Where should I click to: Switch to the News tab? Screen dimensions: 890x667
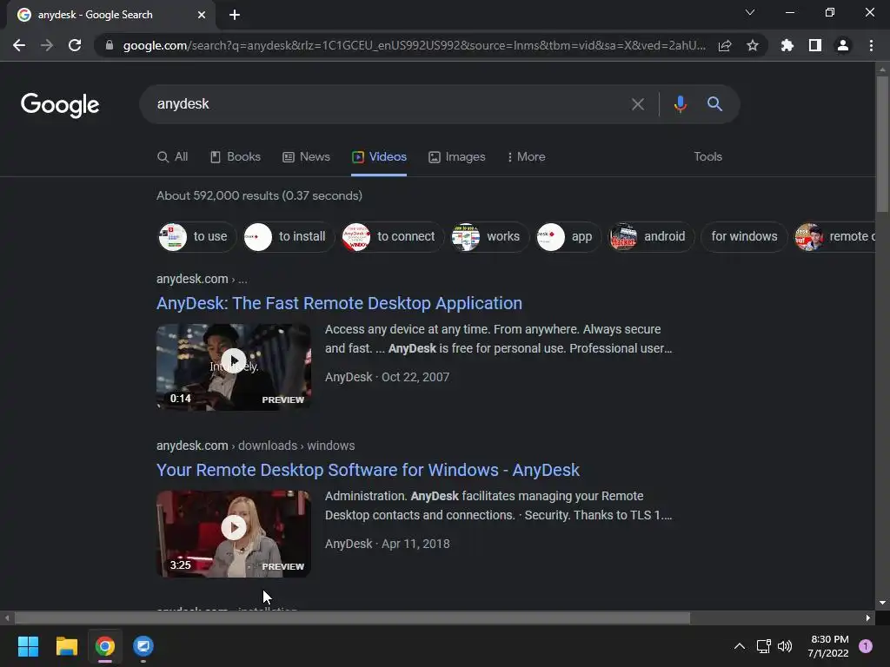pyautogui.click(x=307, y=157)
